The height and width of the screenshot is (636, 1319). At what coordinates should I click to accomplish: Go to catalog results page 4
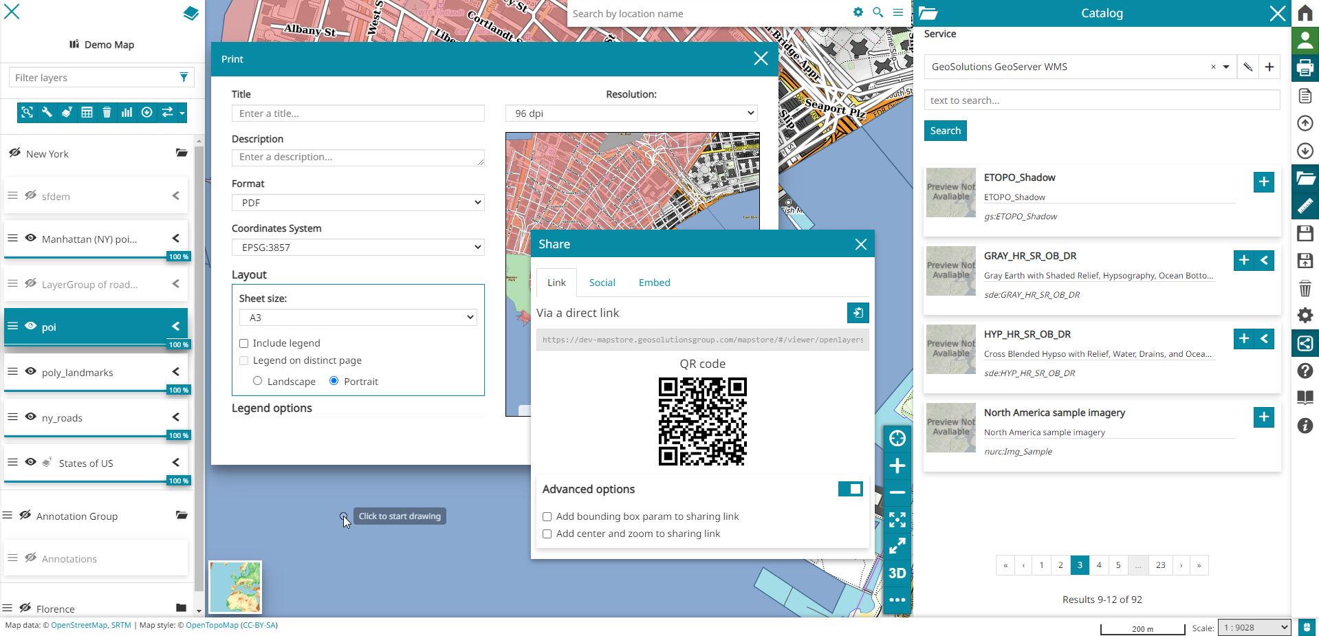coord(1099,565)
